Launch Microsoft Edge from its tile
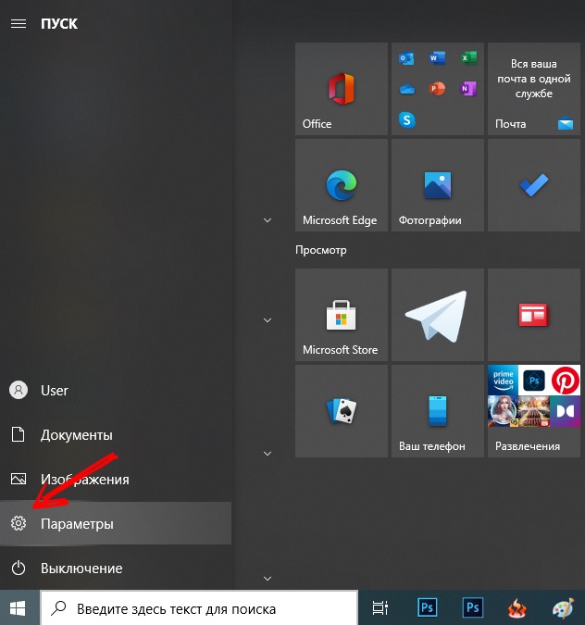 (x=342, y=185)
